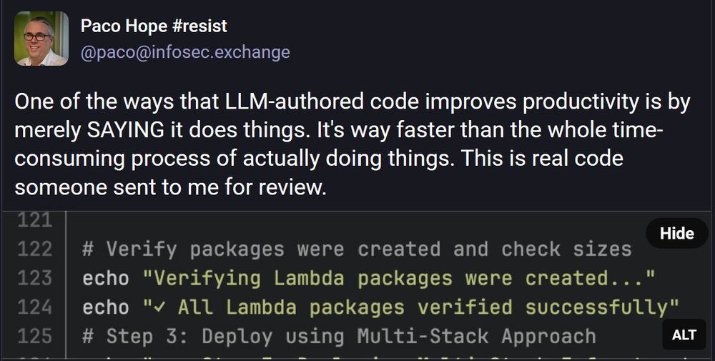
Task: Click code line number 123
Action: tap(34, 278)
